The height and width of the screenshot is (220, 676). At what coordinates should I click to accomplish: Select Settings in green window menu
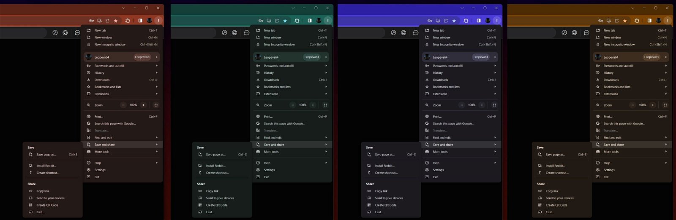point(292,170)
